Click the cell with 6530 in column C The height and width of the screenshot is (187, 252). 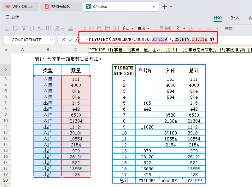pyautogui.click(x=76, y=115)
